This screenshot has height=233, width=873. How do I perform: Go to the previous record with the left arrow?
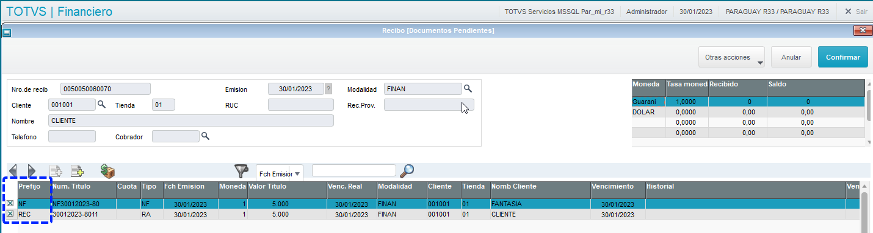[x=13, y=172]
